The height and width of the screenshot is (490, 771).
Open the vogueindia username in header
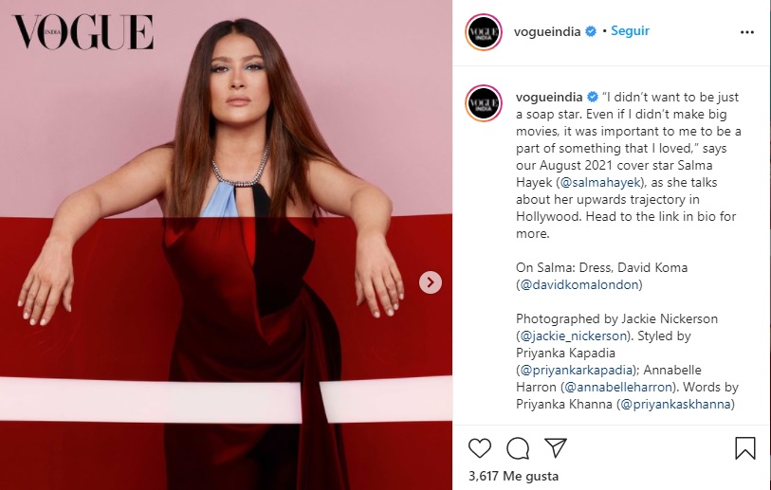coord(547,31)
